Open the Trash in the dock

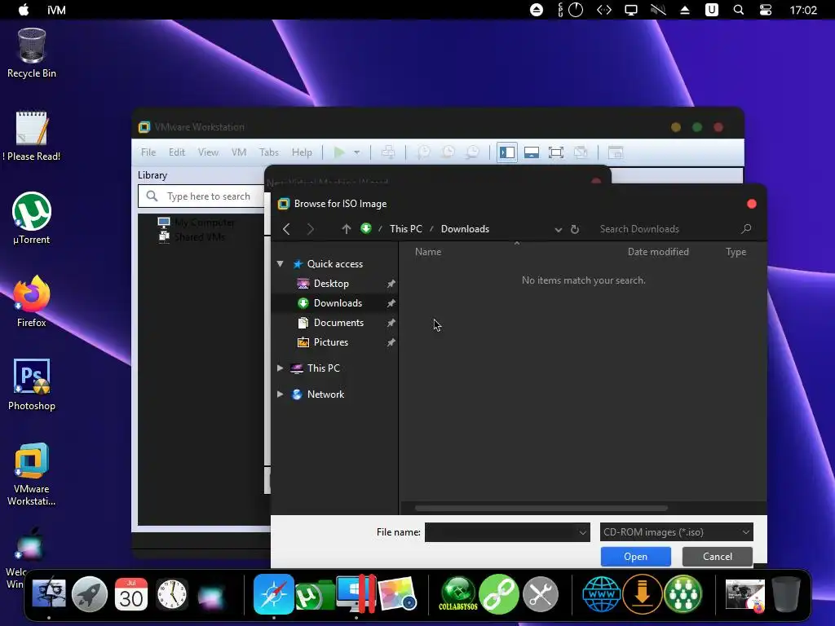786,594
